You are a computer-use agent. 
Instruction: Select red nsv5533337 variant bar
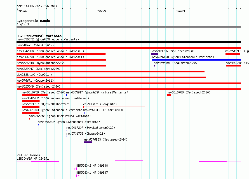[x=31, y=107]
